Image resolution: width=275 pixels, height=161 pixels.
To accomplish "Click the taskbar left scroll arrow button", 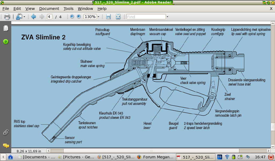I will click(3, 157).
